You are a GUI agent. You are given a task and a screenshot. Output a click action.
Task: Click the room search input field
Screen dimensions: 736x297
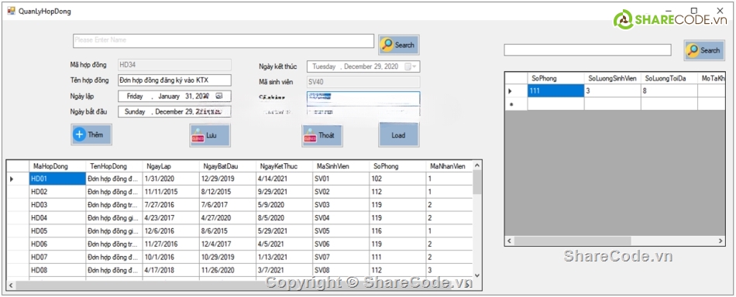pos(587,49)
